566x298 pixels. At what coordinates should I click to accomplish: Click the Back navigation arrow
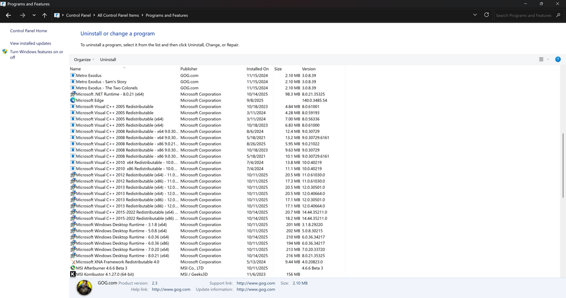(x=8, y=15)
